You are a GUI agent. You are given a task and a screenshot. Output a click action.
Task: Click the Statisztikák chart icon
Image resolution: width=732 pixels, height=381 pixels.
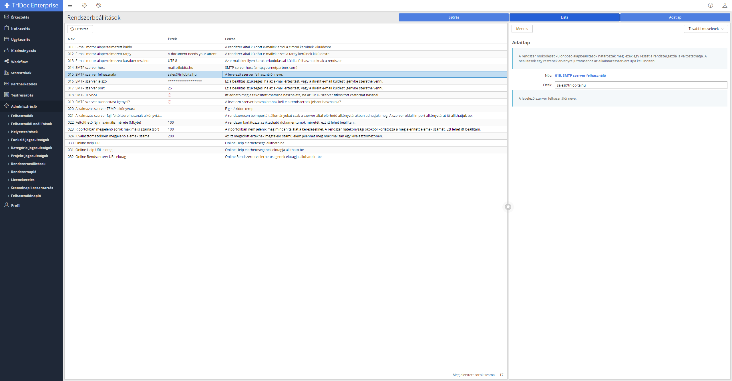tap(7, 73)
